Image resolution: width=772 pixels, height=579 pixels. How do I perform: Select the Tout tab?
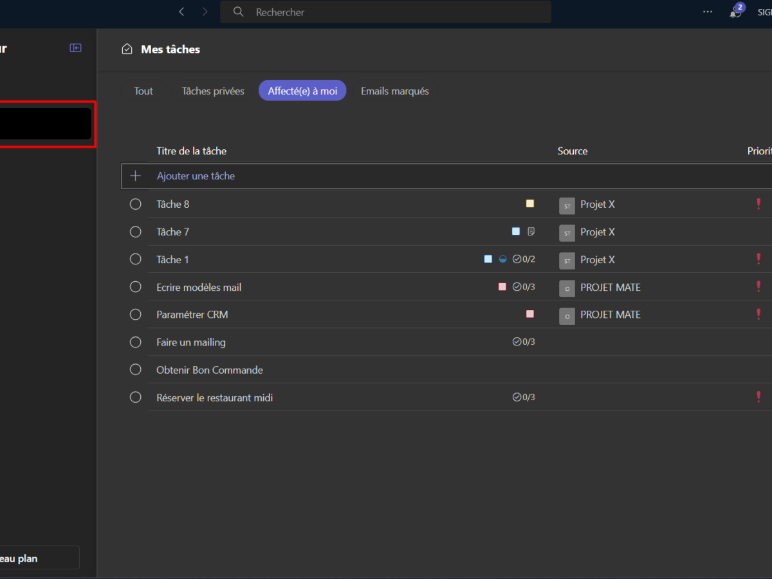click(x=143, y=91)
